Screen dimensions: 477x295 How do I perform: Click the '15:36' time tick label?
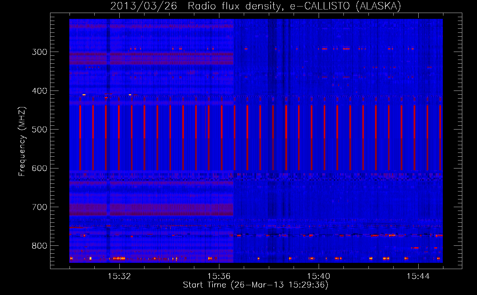[219, 276]
